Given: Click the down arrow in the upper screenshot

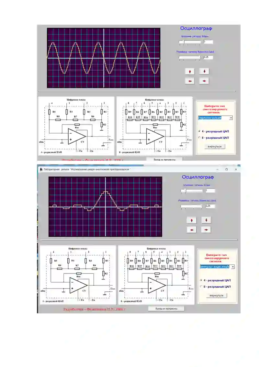Looking at the screenshot, I should tap(204, 71).
